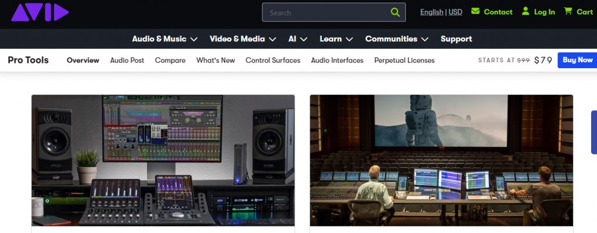Open the Log In link
The width and height of the screenshot is (597, 233).
[545, 12]
